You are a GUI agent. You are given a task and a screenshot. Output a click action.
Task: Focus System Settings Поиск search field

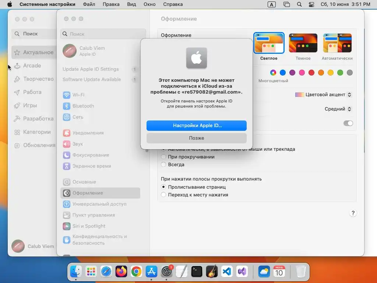[103, 34]
